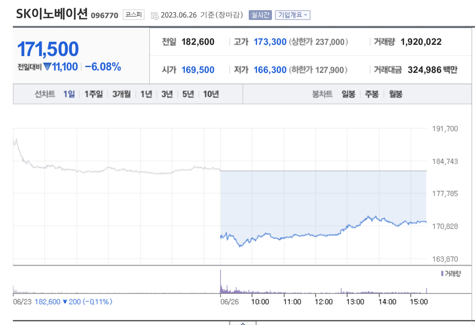The width and height of the screenshot is (475, 325).
Task: Click the calendar icon before the date
Action: pos(155,16)
